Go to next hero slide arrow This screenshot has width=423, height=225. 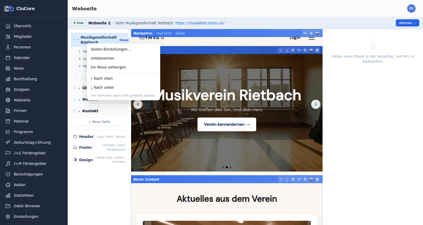(x=316, y=104)
